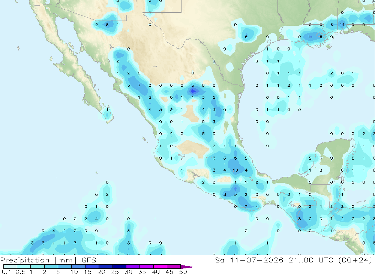
Task: Select the 'GFS' model label
Action: coord(89,260)
